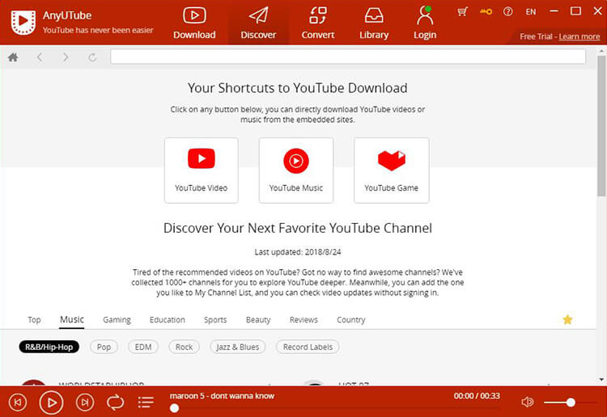Go to browser home page icon
Image resolution: width=607 pixels, height=417 pixels.
[13, 57]
